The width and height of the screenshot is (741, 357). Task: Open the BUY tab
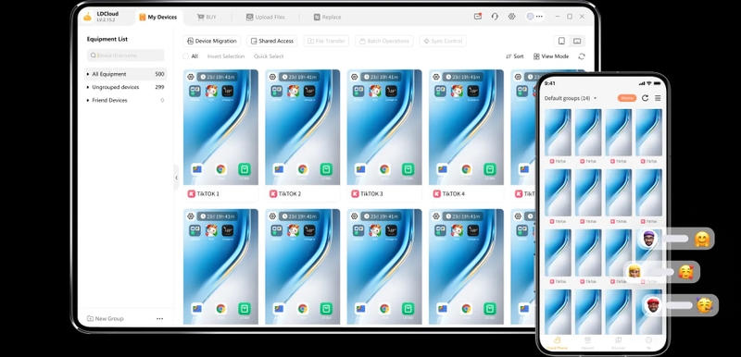(207, 17)
